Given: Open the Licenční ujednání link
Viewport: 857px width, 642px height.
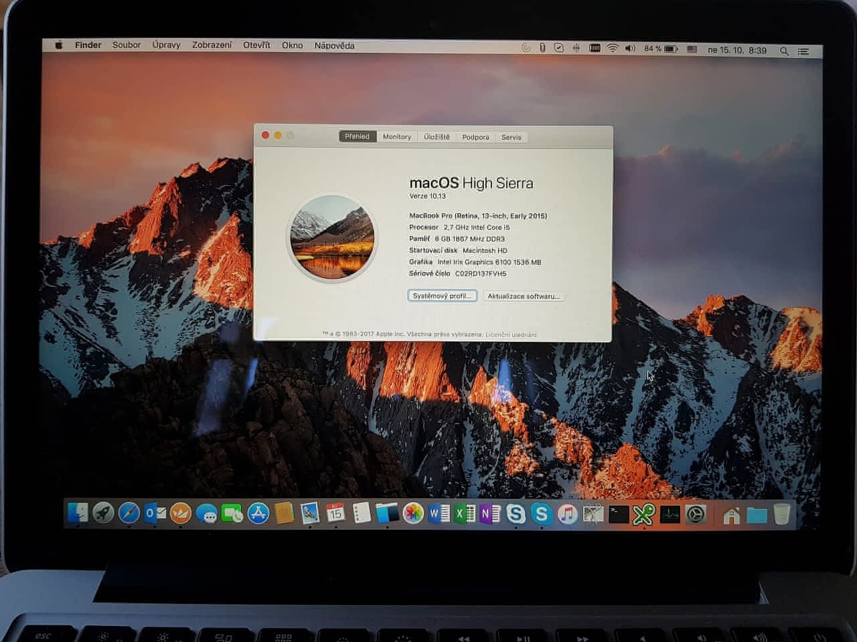Looking at the screenshot, I should 511,334.
